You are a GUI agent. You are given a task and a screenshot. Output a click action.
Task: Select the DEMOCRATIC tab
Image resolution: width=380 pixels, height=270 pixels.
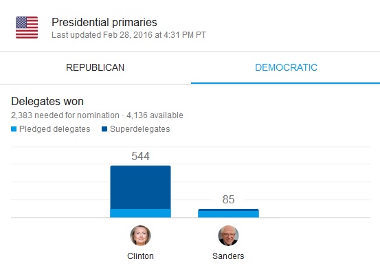(x=286, y=67)
